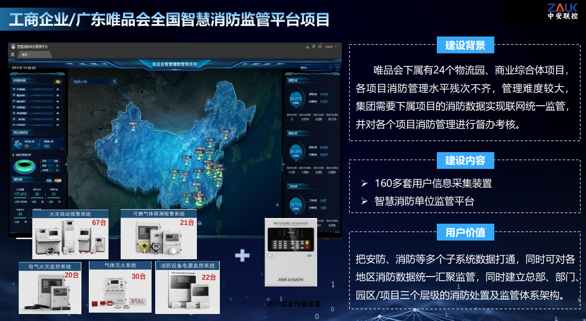Image resolution: width=586 pixels, height=321 pixels.
Task: Click the 火灾报警 177,412 statistic
Action: pyautogui.click(x=21, y=194)
